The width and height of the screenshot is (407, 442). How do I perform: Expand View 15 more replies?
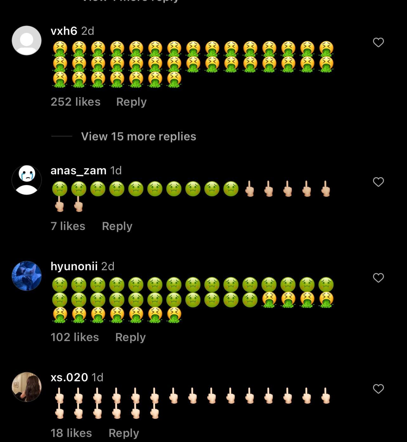pos(139,136)
